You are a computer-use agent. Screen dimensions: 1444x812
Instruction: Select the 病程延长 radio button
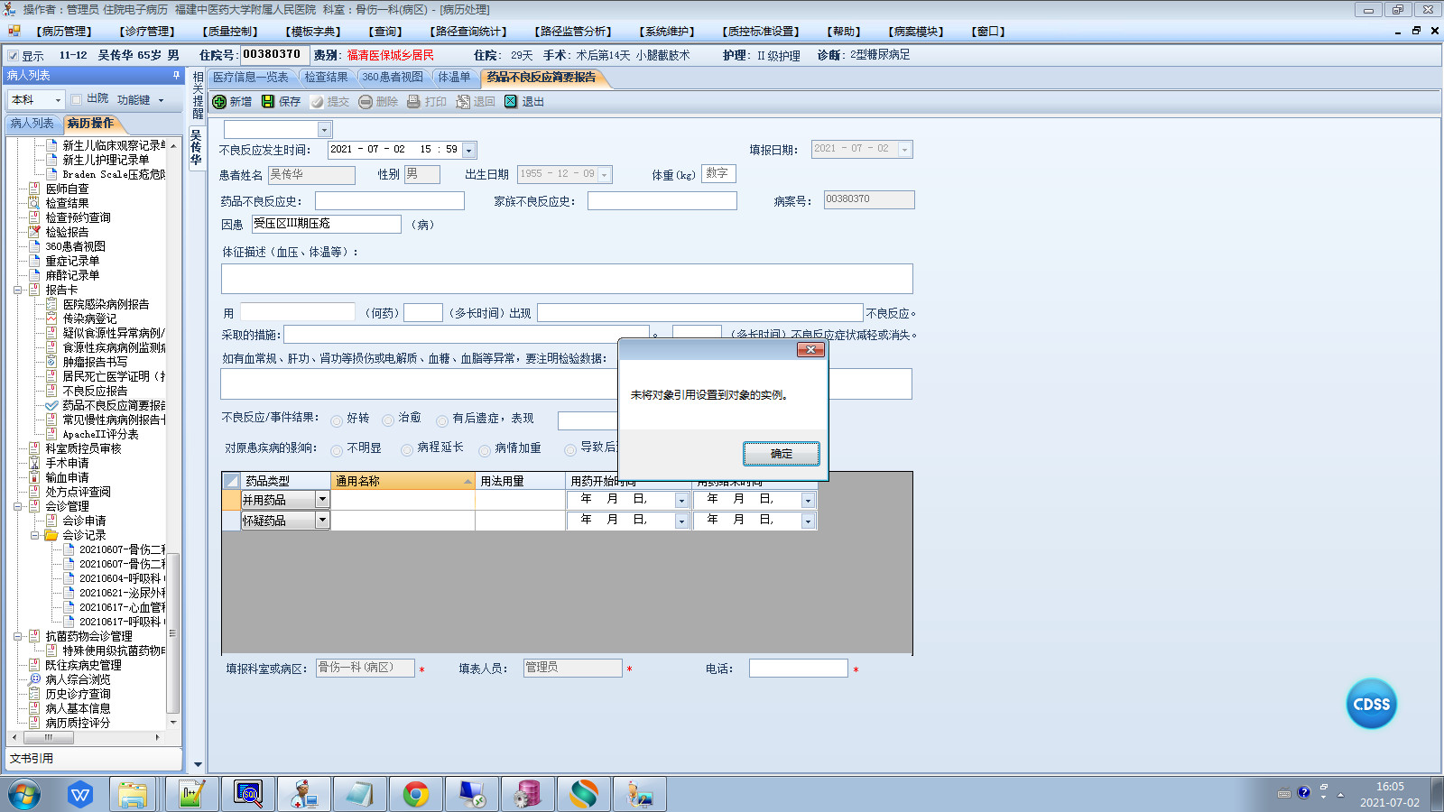point(407,450)
